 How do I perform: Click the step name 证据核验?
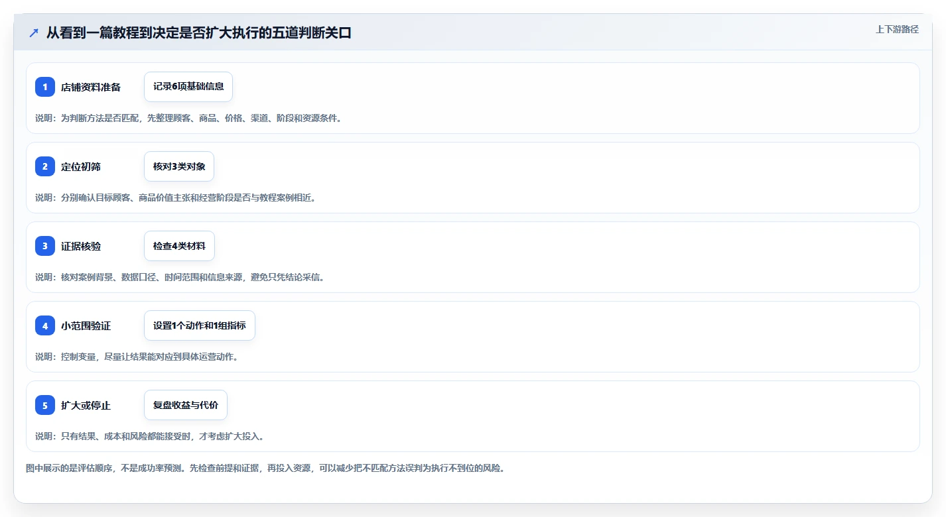(81, 247)
